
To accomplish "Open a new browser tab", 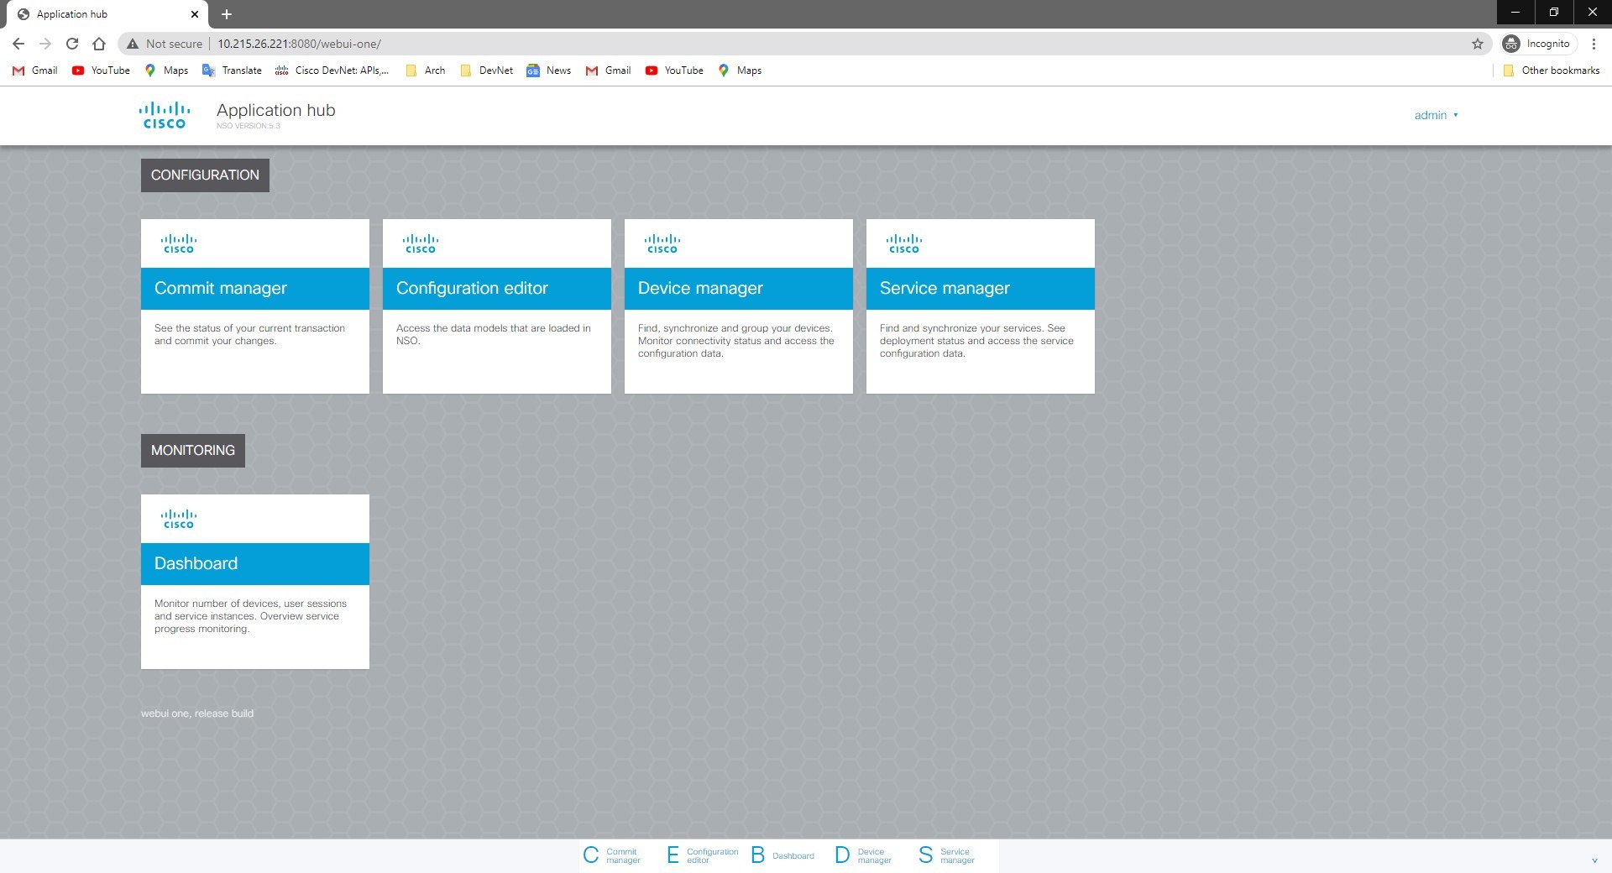I will tap(227, 14).
